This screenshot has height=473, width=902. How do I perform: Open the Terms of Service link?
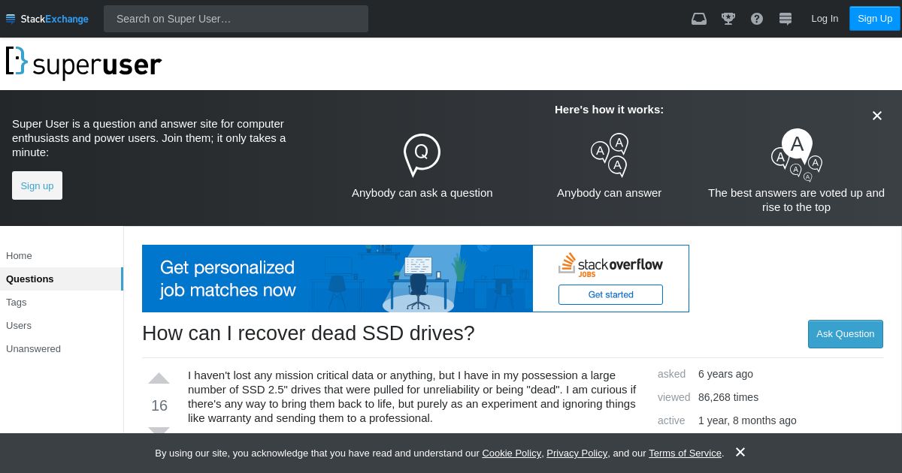[x=685, y=453]
